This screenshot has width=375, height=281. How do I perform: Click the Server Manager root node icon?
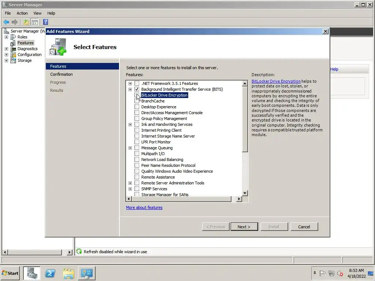click(7, 31)
